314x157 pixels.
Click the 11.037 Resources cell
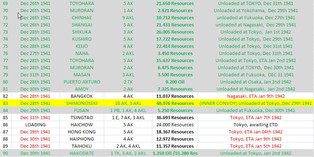175,96
